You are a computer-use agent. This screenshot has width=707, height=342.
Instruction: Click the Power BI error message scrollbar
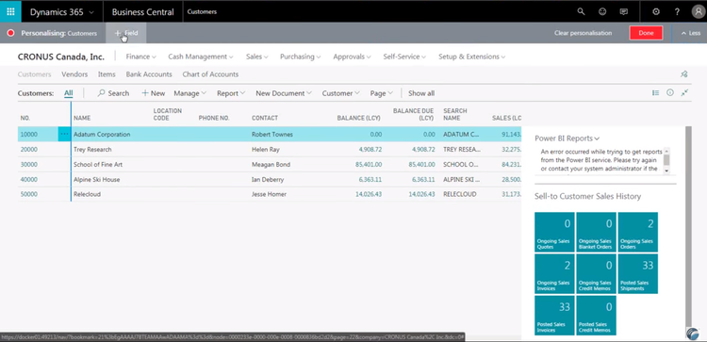pos(666,160)
